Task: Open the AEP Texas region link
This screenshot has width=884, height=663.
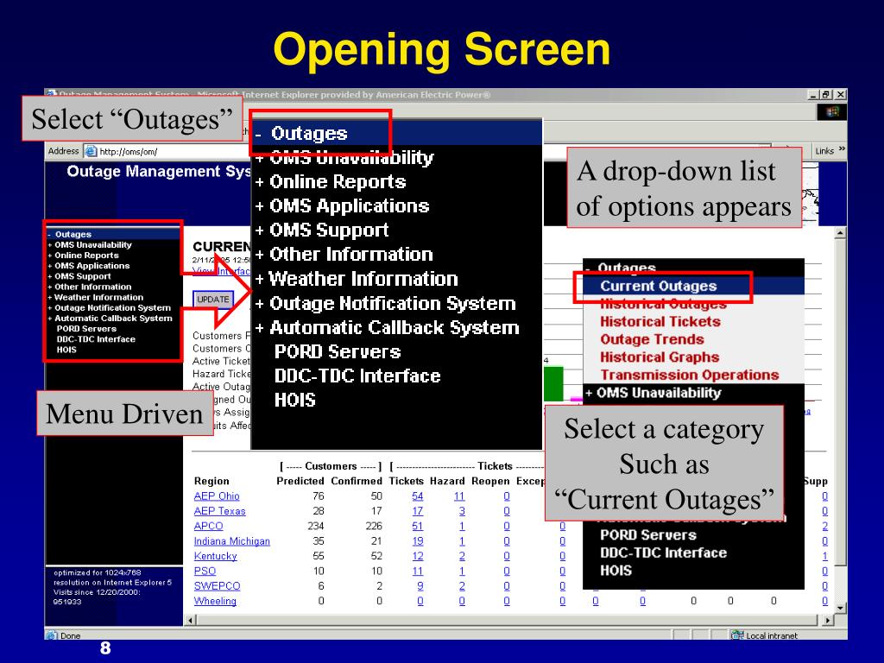Action: coord(219,511)
